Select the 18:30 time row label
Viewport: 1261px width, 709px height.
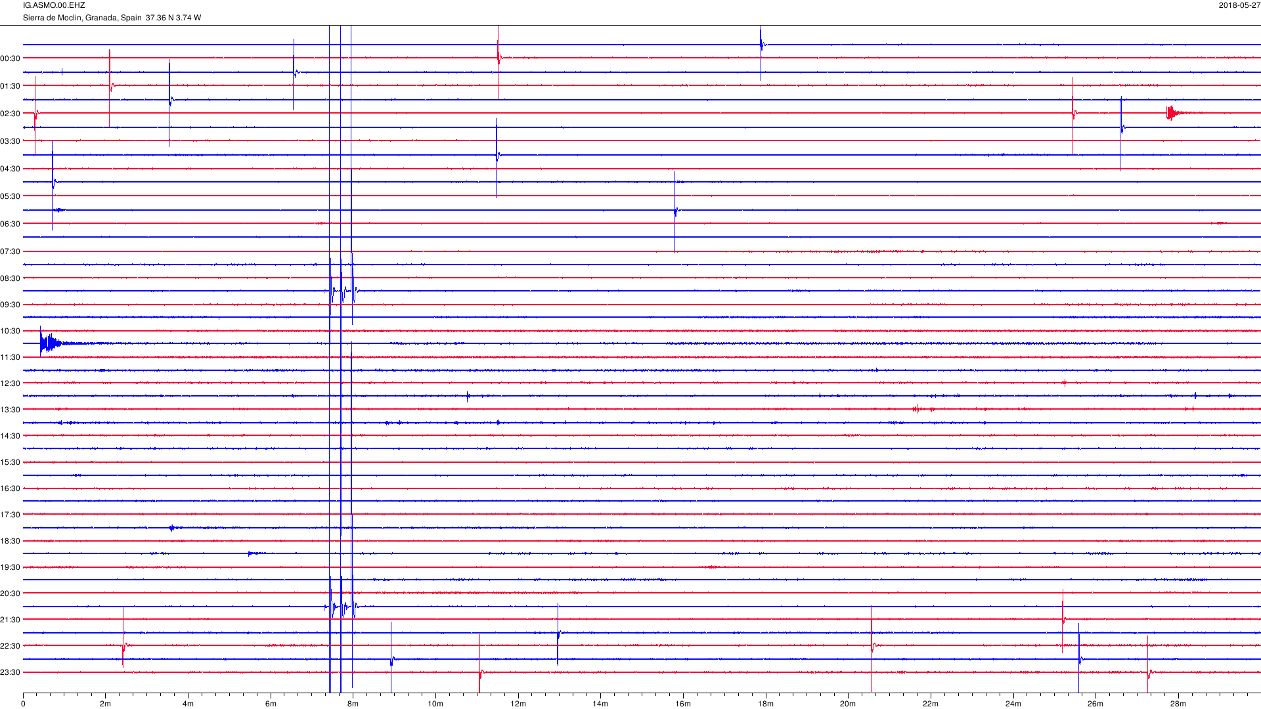11,541
